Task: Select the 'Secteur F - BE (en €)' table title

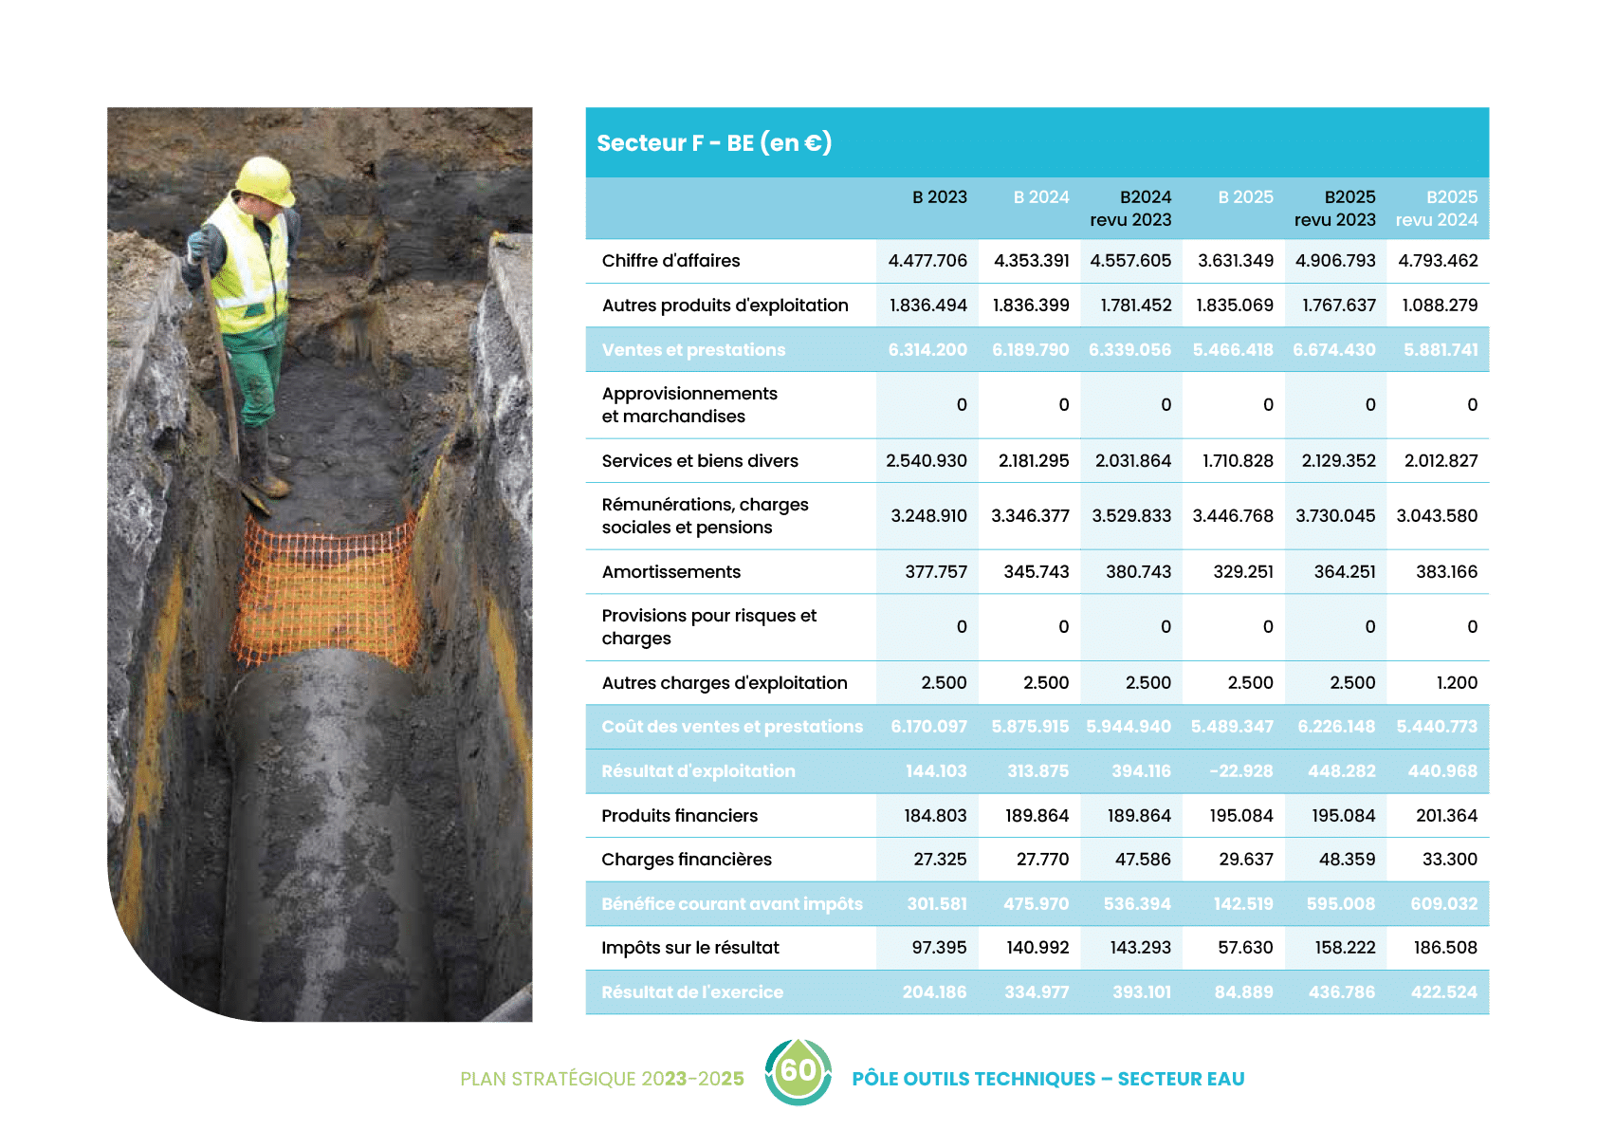Action: click(x=714, y=143)
